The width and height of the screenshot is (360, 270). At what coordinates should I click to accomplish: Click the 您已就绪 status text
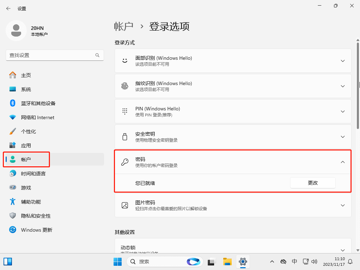(145, 183)
